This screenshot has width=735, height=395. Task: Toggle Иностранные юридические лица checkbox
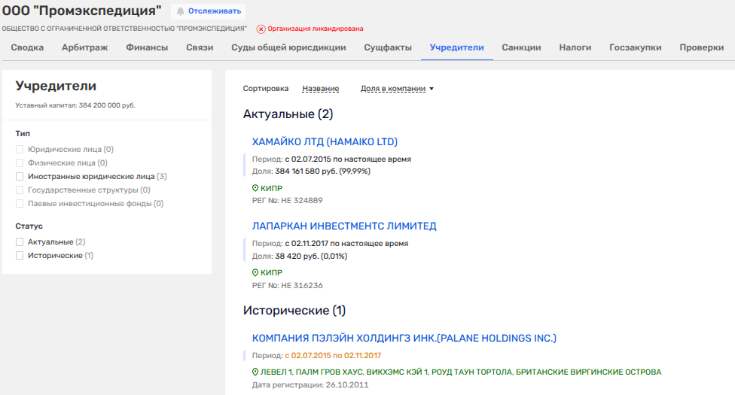coord(20,177)
